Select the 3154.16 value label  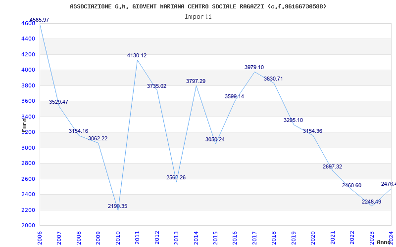pos(78,131)
